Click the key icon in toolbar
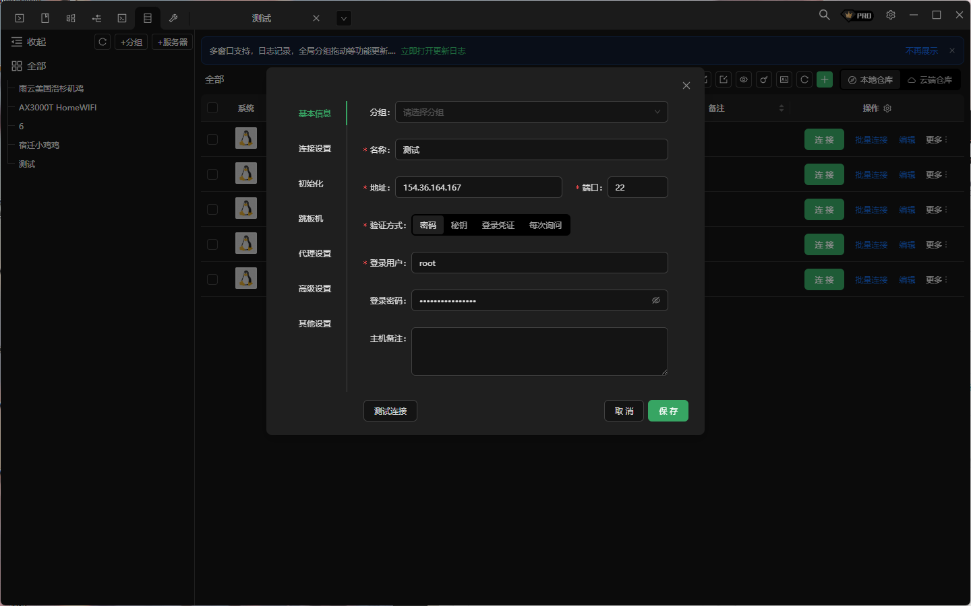 (764, 79)
